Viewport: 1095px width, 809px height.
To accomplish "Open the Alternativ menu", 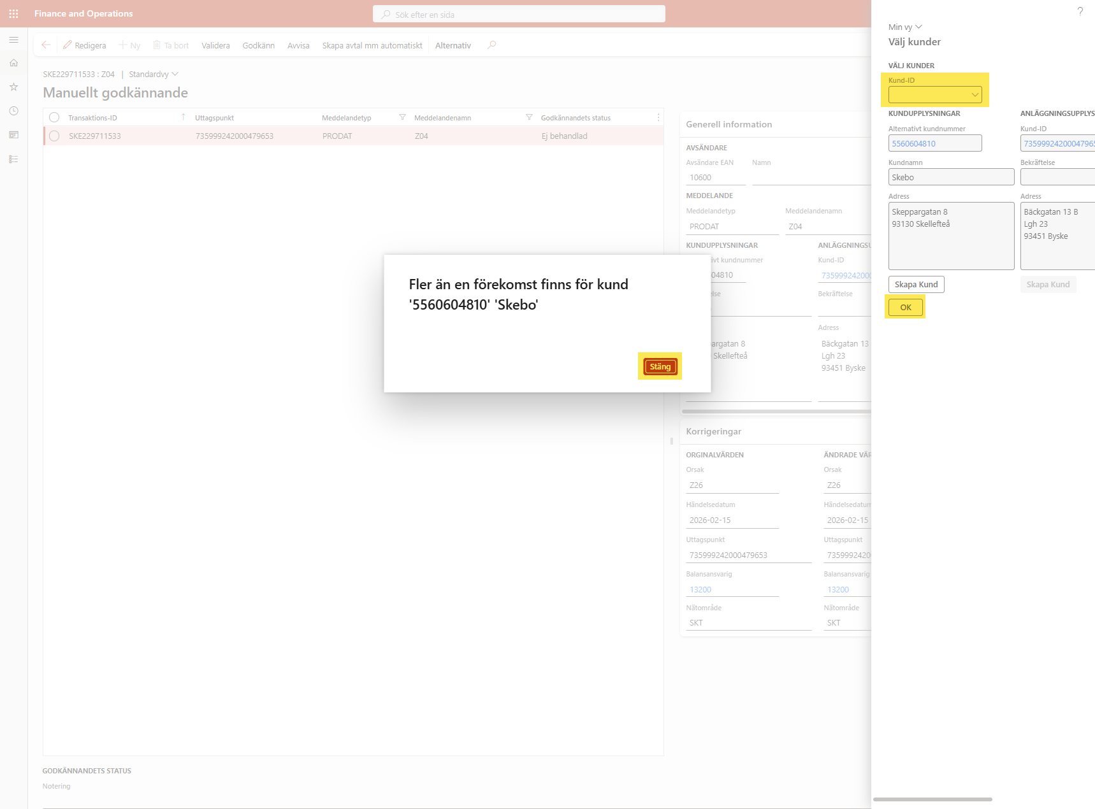I will point(453,45).
